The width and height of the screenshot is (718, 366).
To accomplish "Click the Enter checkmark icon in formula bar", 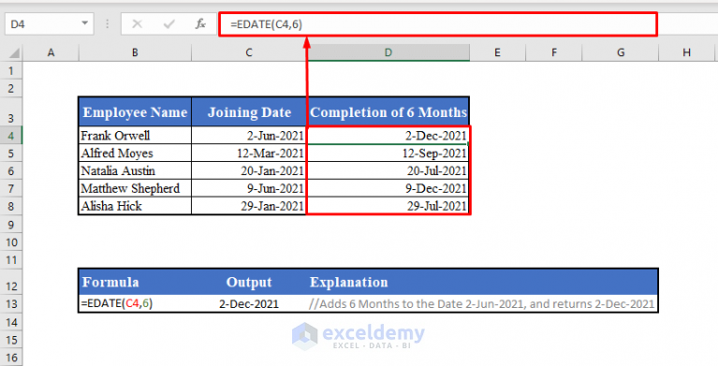I will point(169,23).
